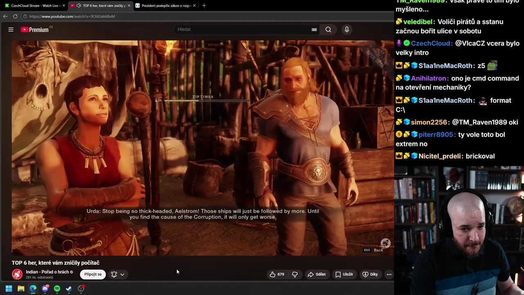Image resolution: width=524 pixels, height=295 pixels.
Task: Close the TOP 6 her YouTube tab
Action: click(x=129, y=5)
